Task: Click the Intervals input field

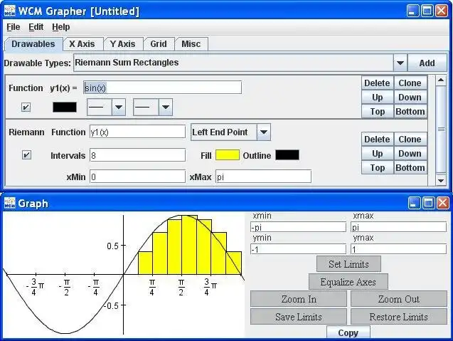Action: tap(137, 155)
